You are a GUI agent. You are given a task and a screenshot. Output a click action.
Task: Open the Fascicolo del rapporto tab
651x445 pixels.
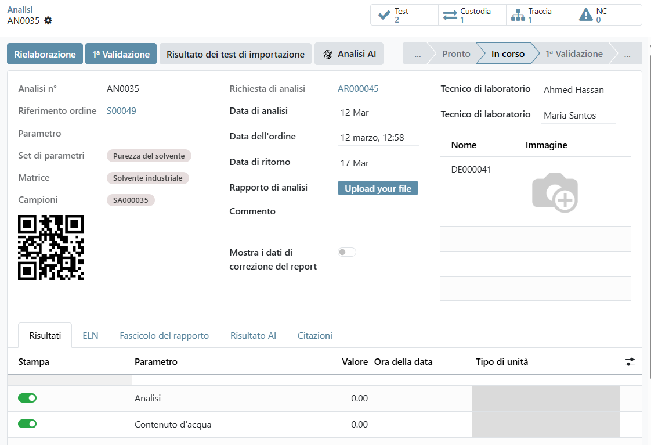pyautogui.click(x=164, y=335)
